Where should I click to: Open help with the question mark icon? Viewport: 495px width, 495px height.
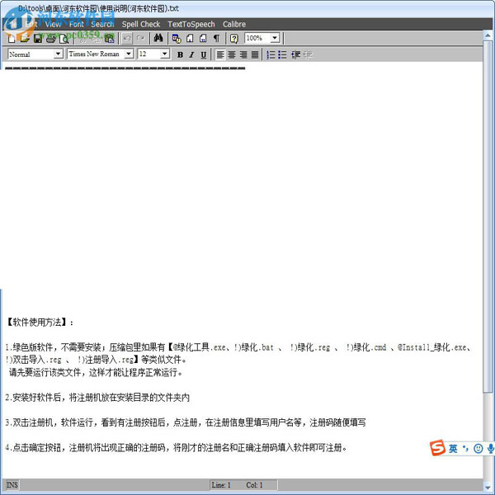[234, 39]
